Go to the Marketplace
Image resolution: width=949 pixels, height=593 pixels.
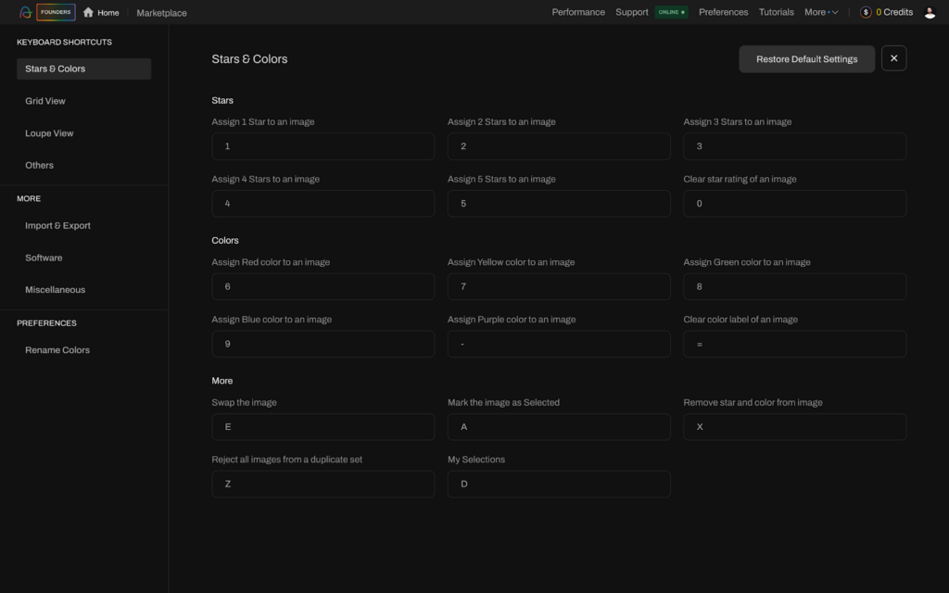161,12
